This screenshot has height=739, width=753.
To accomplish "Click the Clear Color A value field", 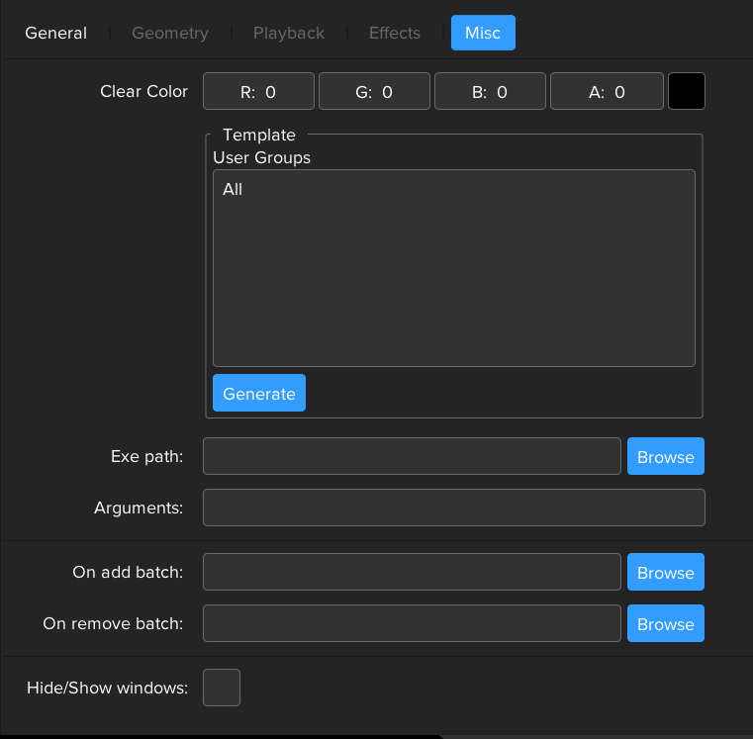I will (x=607, y=92).
